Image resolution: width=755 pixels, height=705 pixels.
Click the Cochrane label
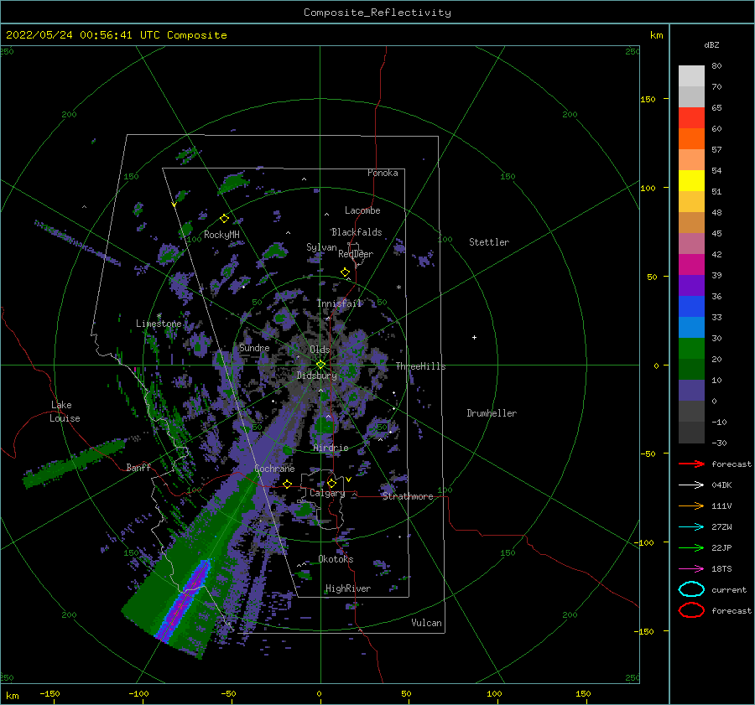[274, 469]
